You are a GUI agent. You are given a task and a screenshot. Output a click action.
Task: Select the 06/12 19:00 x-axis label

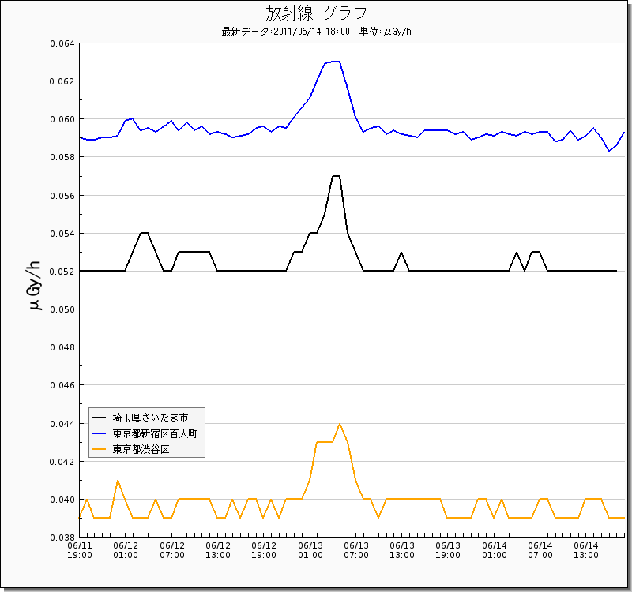click(264, 550)
